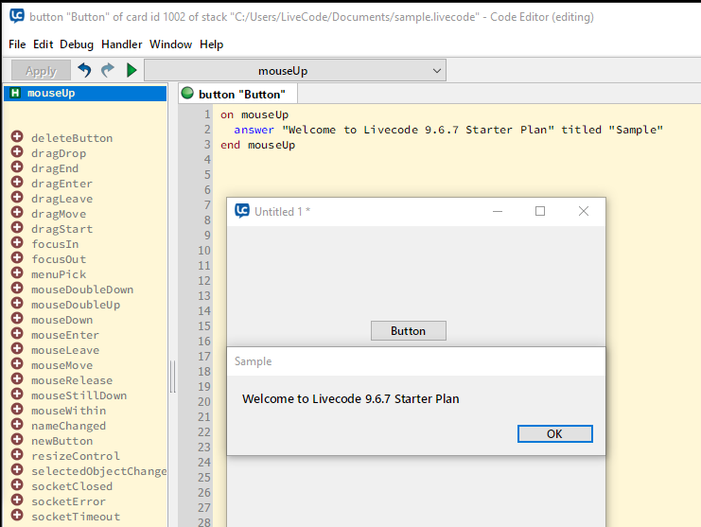701x527 pixels.
Task: Click the plus icon beside focusIn
Action: [17, 244]
